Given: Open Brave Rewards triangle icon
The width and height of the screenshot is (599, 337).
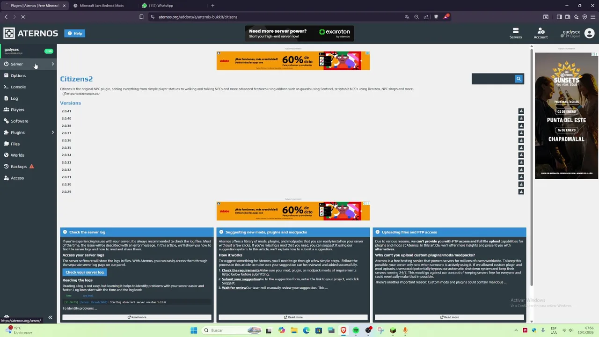Looking at the screenshot, I should click(x=446, y=17).
